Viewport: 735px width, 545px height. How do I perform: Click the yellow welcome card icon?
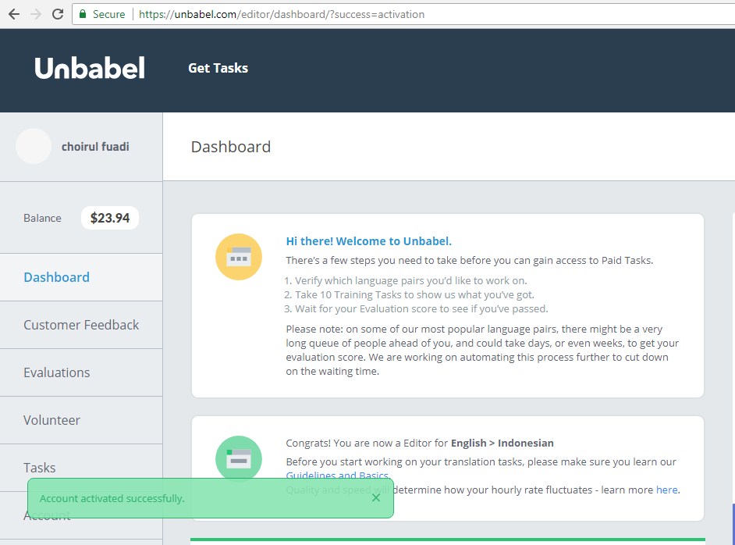[239, 257]
